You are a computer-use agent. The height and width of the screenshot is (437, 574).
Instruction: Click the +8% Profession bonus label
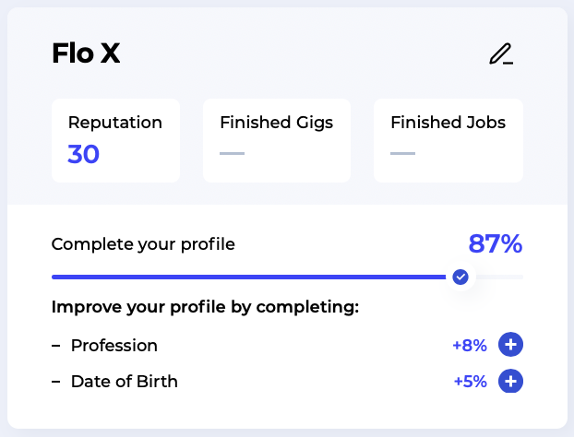[x=470, y=345]
